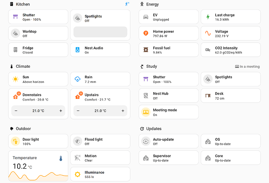
Task: Click the Above horizon sun state
Action: pyautogui.click(x=33, y=82)
